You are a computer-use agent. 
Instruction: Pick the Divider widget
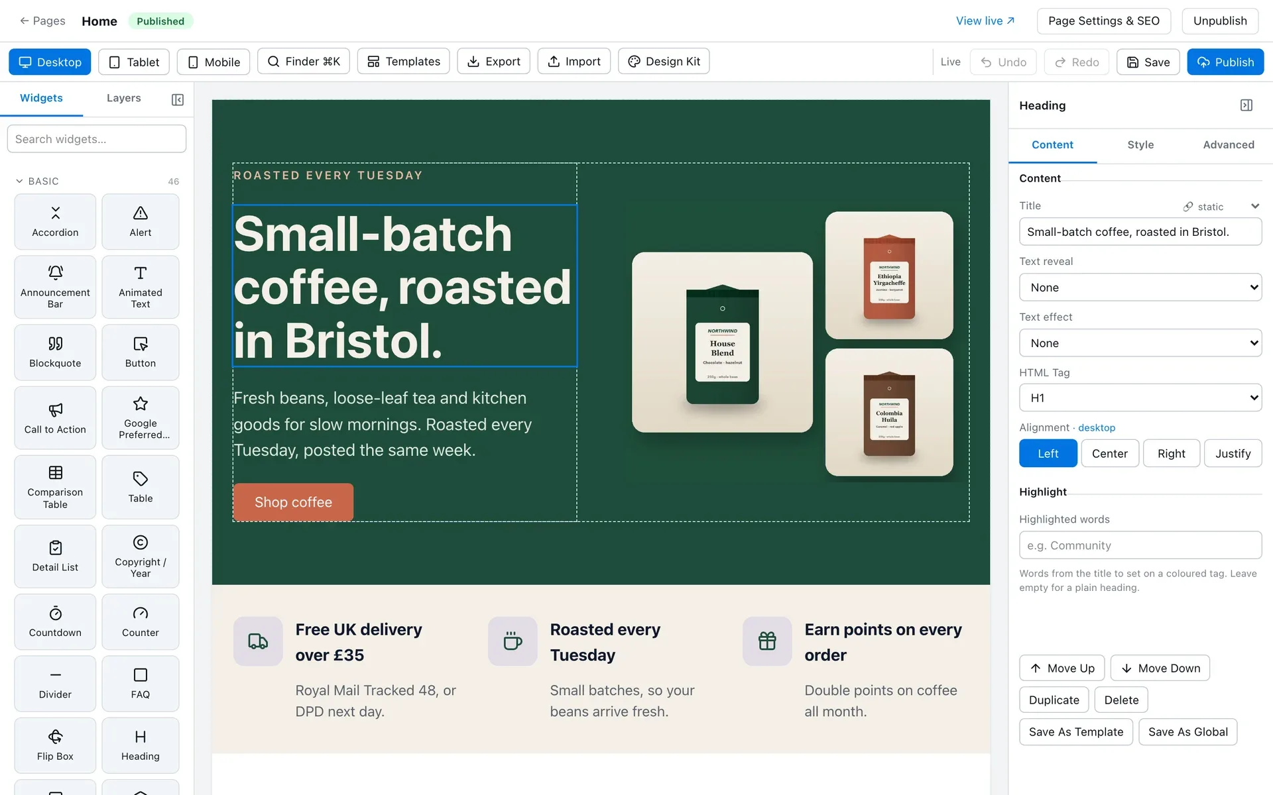55,684
